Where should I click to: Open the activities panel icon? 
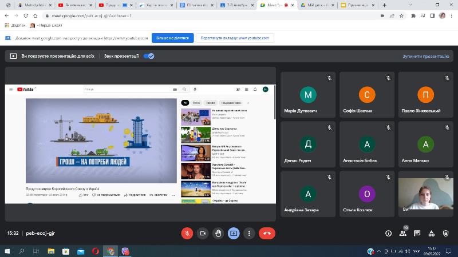pyautogui.click(x=432, y=233)
